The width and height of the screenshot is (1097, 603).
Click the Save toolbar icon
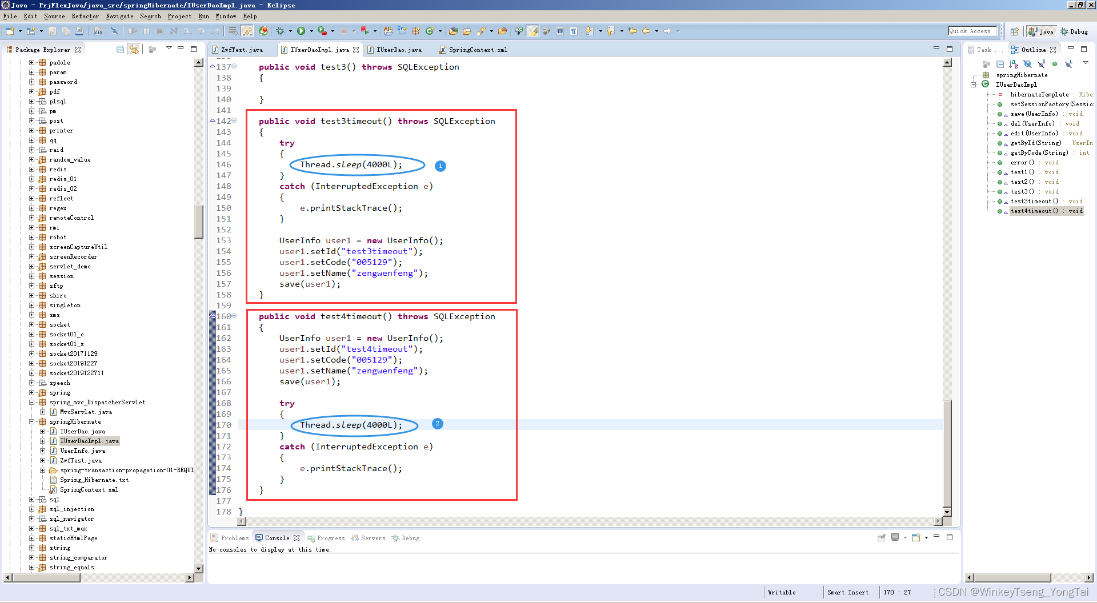52,31
